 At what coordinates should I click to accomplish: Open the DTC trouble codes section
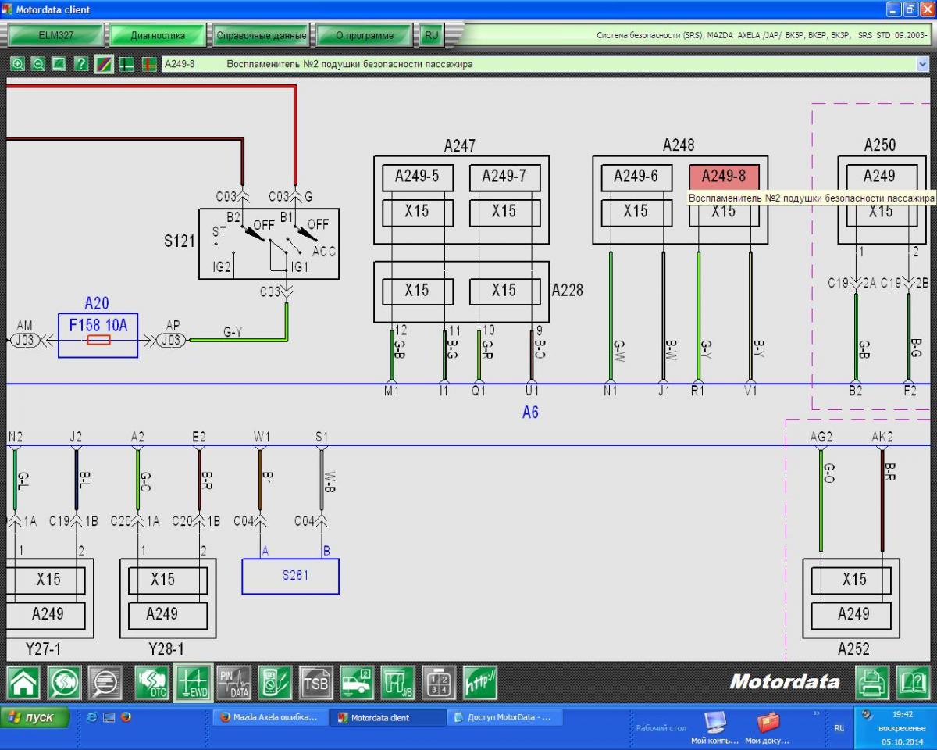point(151,683)
